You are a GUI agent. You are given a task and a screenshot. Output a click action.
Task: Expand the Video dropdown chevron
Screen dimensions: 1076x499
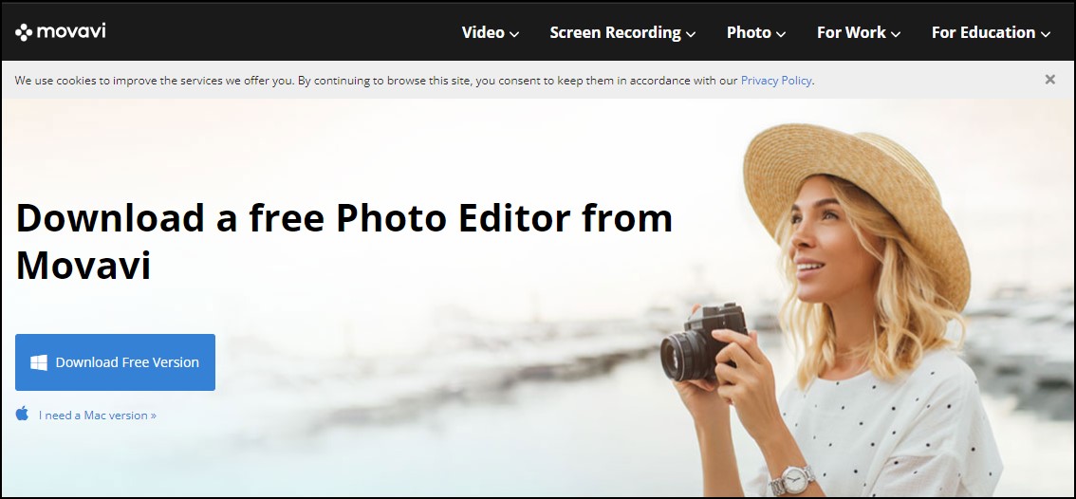click(x=514, y=33)
